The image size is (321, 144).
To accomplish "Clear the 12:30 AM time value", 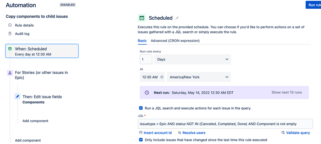I will click(x=162, y=77).
